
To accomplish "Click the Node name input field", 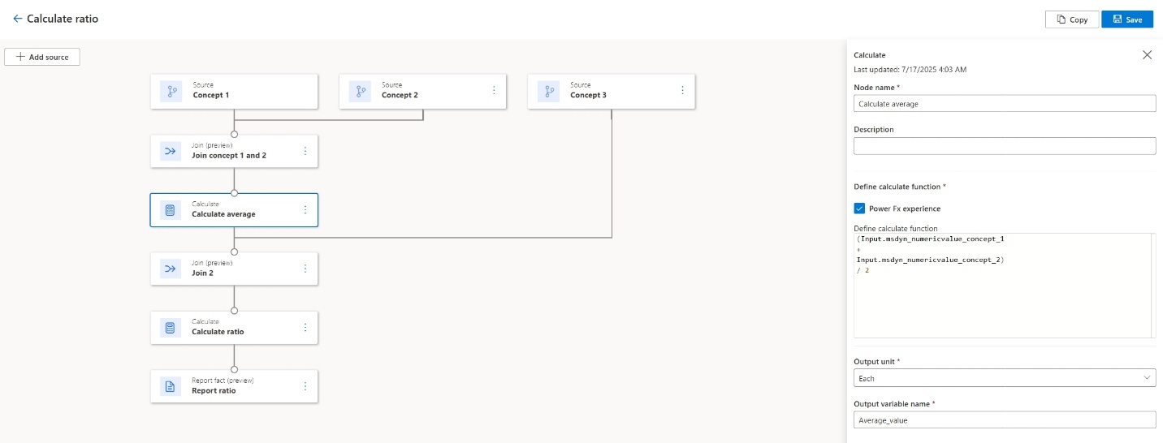I will coord(1005,104).
